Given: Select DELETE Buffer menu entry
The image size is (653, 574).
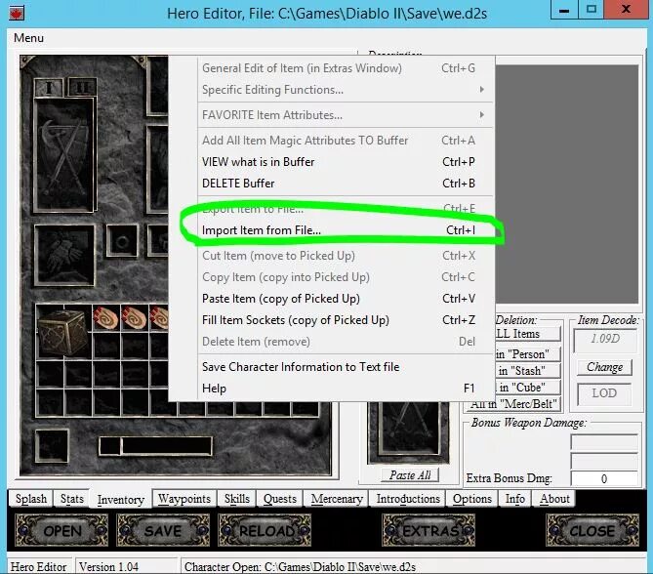Looking at the screenshot, I should pyautogui.click(x=339, y=184).
